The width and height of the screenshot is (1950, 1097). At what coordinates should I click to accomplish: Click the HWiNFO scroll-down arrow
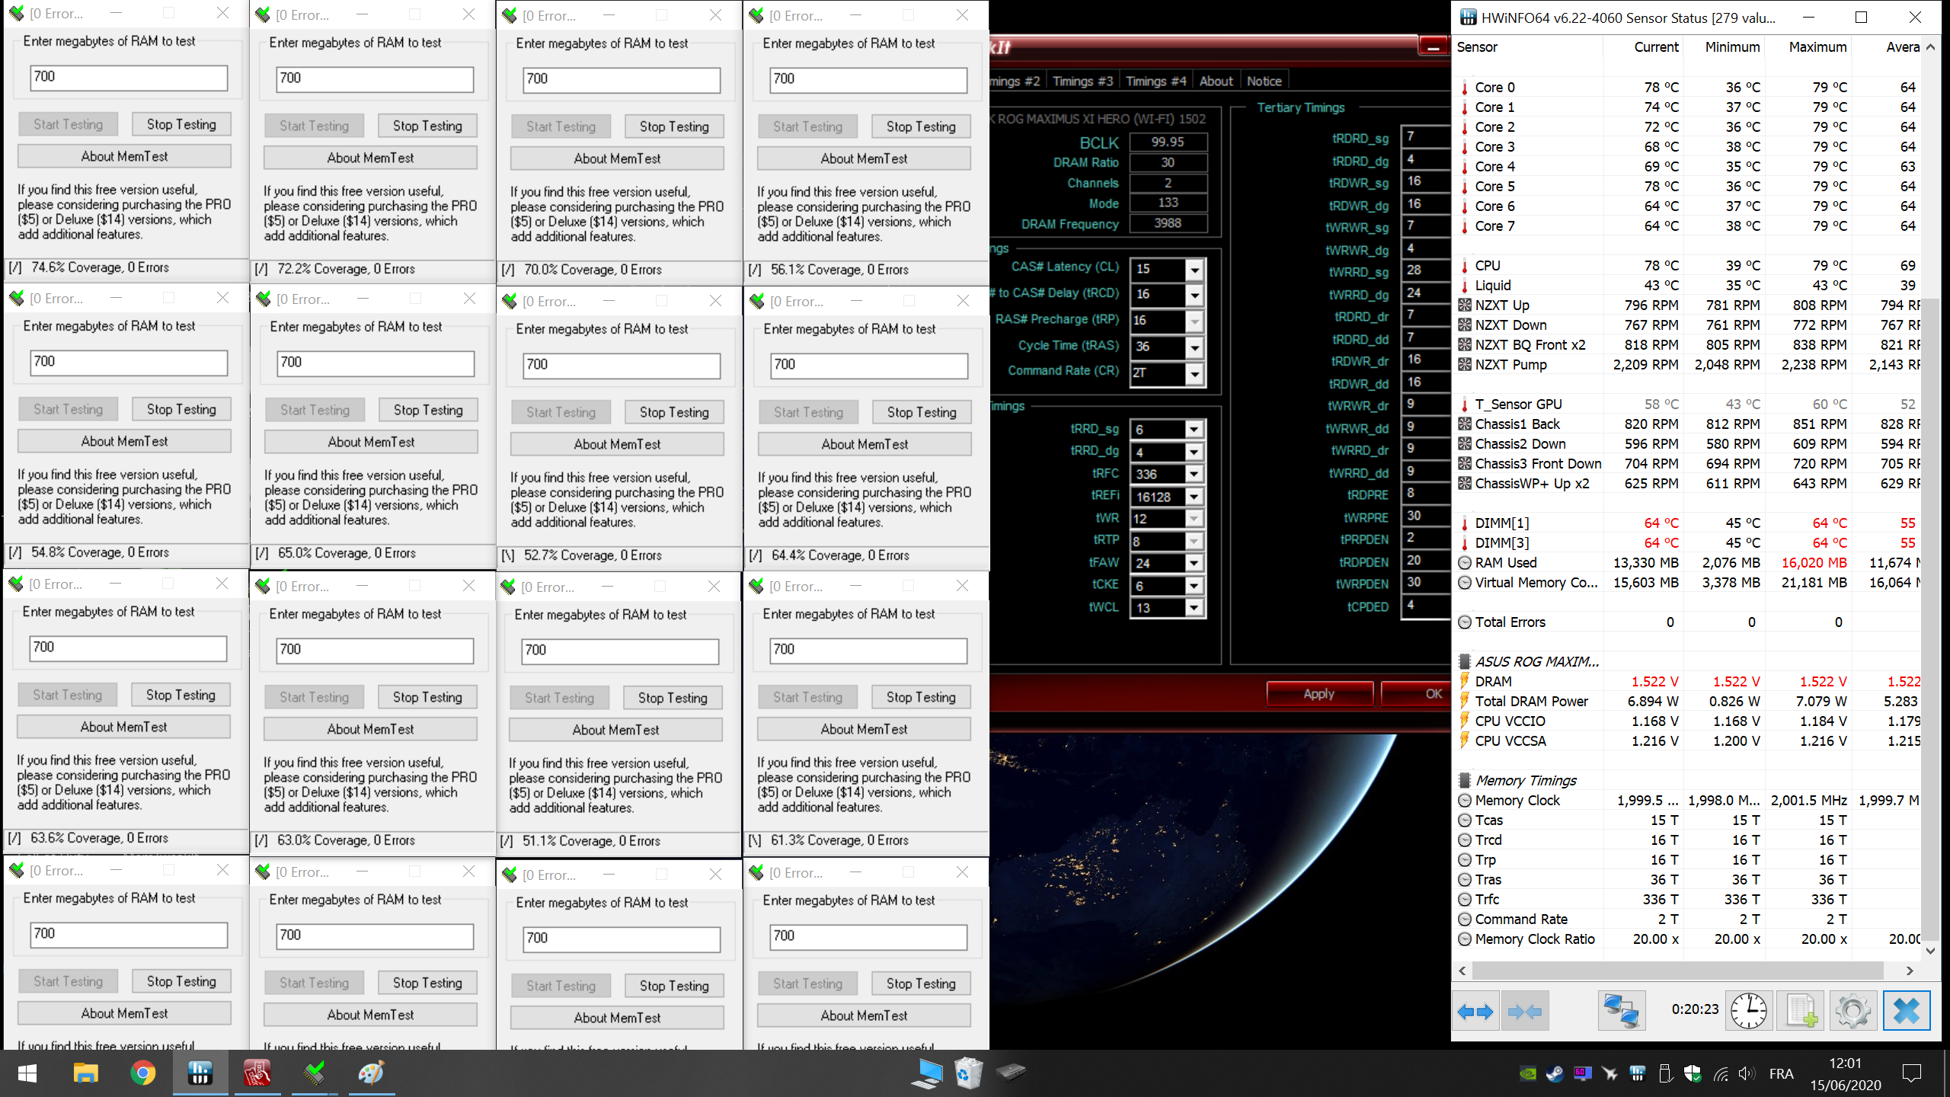coord(1930,950)
